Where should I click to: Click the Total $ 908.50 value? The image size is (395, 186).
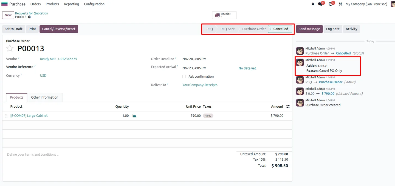coord(280,166)
